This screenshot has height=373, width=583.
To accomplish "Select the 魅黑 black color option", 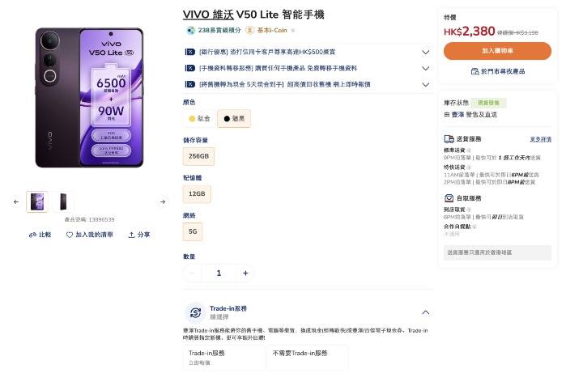I will [x=234, y=119].
